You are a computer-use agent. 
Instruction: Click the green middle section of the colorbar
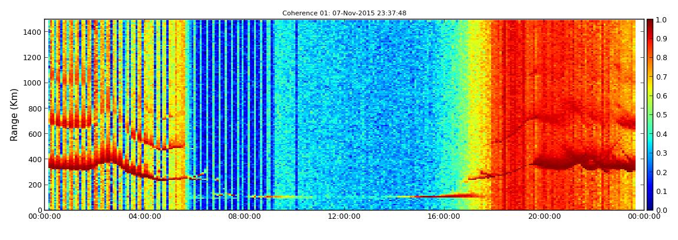coord(650,114)
